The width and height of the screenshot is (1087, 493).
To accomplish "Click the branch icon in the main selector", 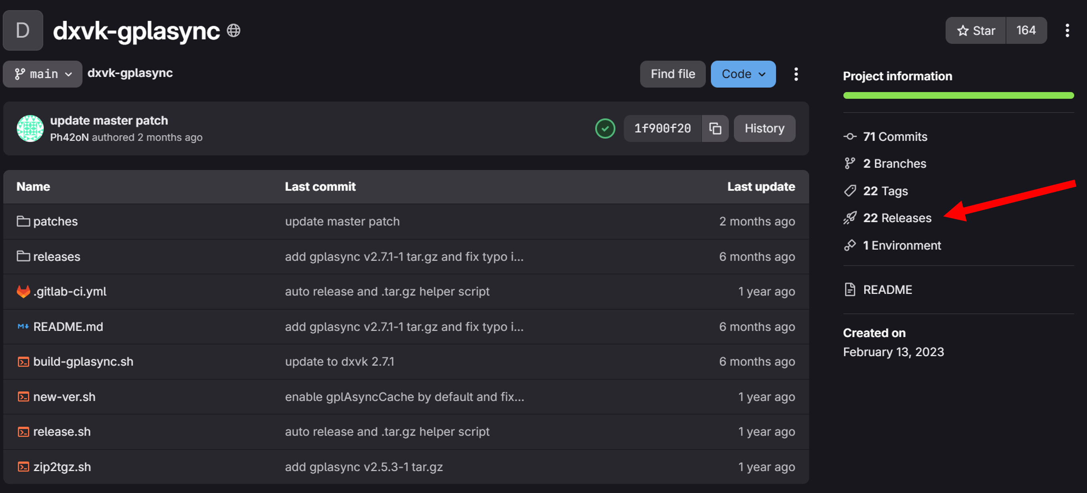I will (20, 74).
